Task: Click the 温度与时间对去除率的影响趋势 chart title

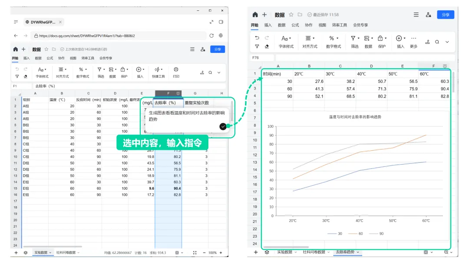Action: [355, 117]
